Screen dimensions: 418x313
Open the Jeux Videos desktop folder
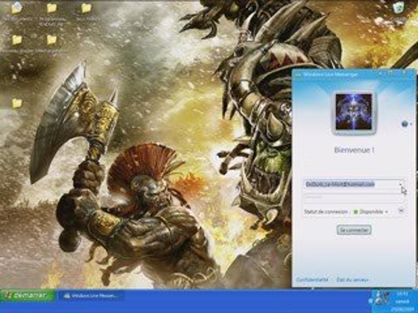coord(86,9)
